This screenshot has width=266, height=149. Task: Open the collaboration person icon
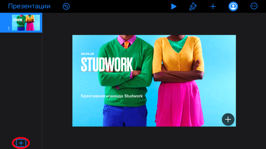pyautogui.click(x=233, y=6)
